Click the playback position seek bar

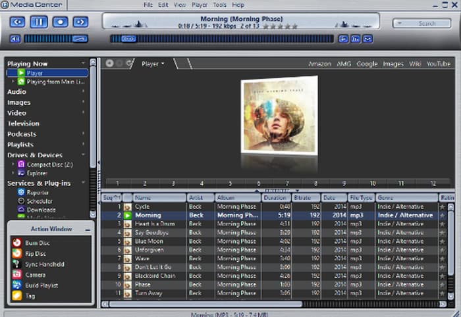[222, 39]
